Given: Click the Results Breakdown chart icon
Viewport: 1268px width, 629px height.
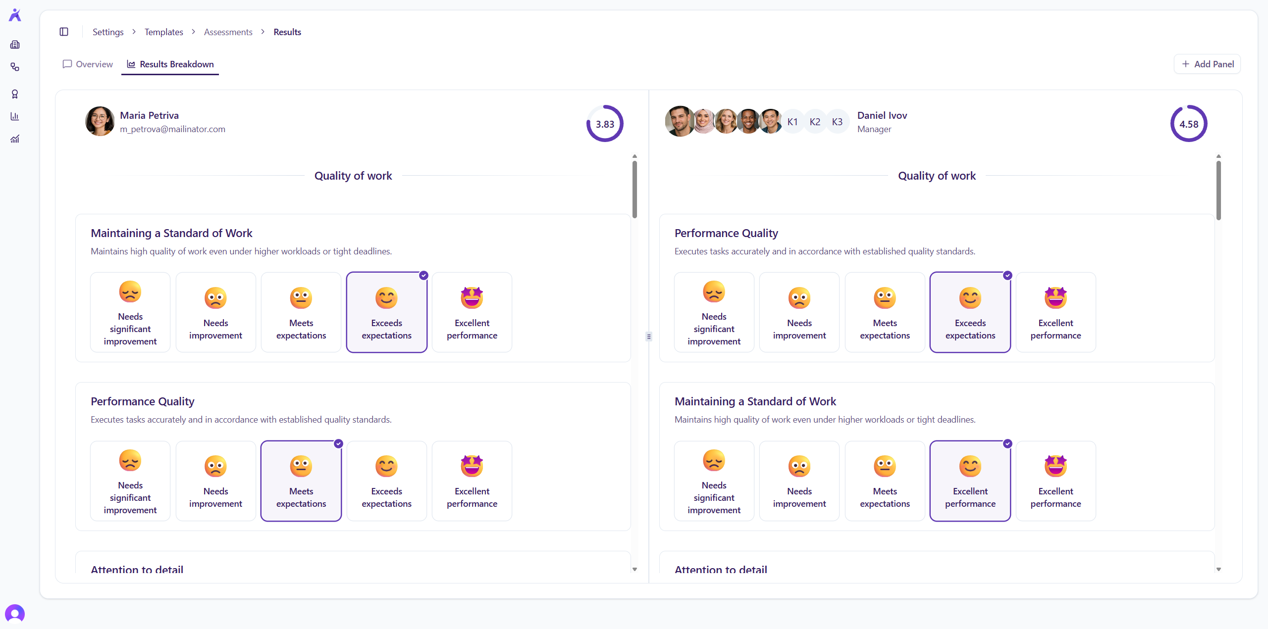Looking at the screenshot, I should click(x=131, y=64).
